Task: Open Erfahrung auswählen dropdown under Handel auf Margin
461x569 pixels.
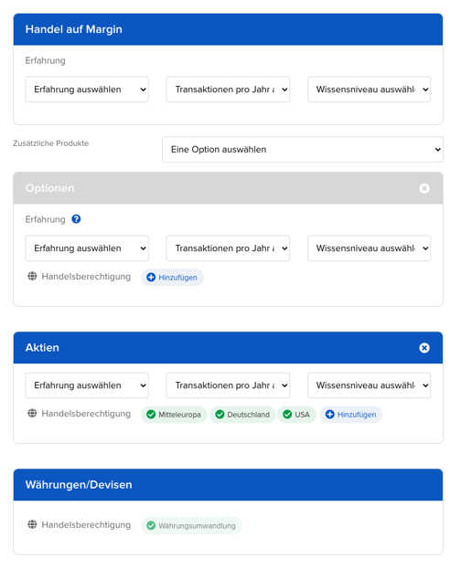Action: click(x=87, y=90)
